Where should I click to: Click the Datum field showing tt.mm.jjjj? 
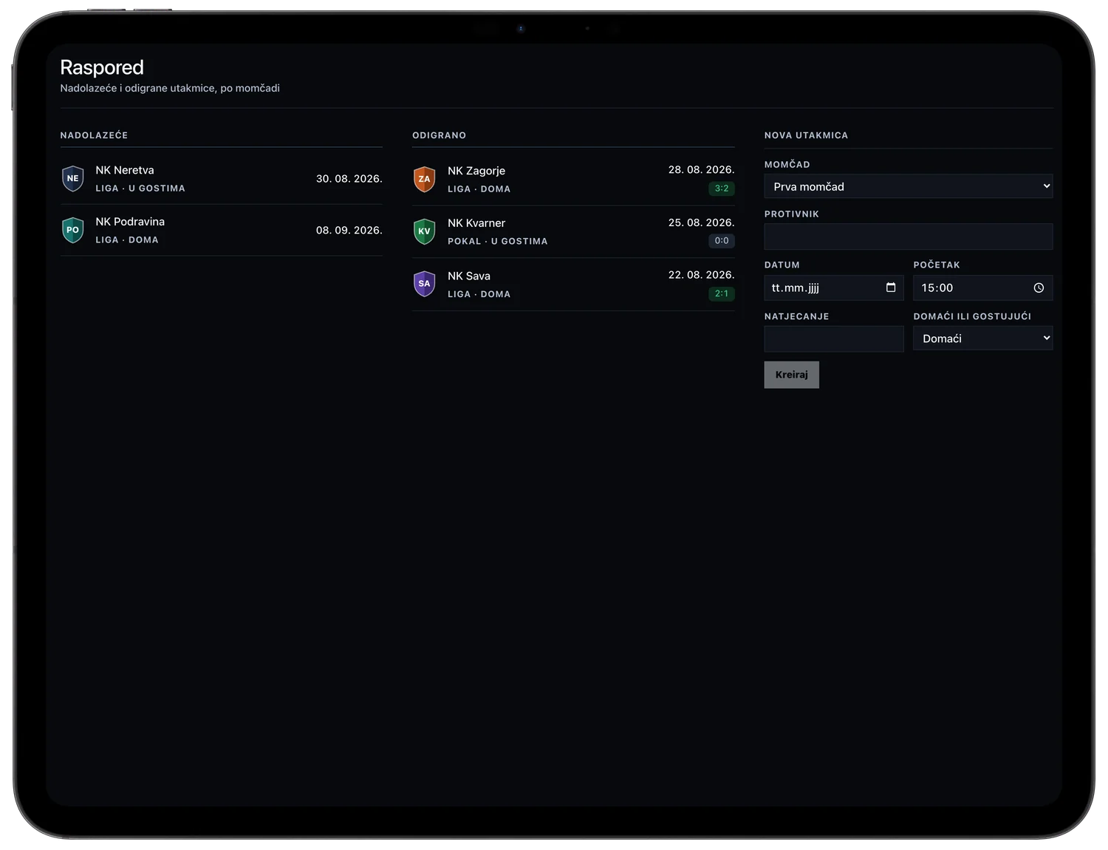pos(834,288)
